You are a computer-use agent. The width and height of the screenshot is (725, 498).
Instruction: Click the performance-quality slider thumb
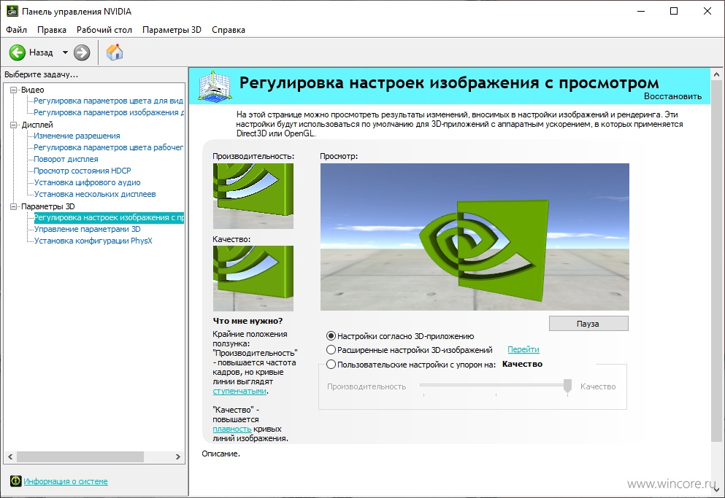coord(567,386)
